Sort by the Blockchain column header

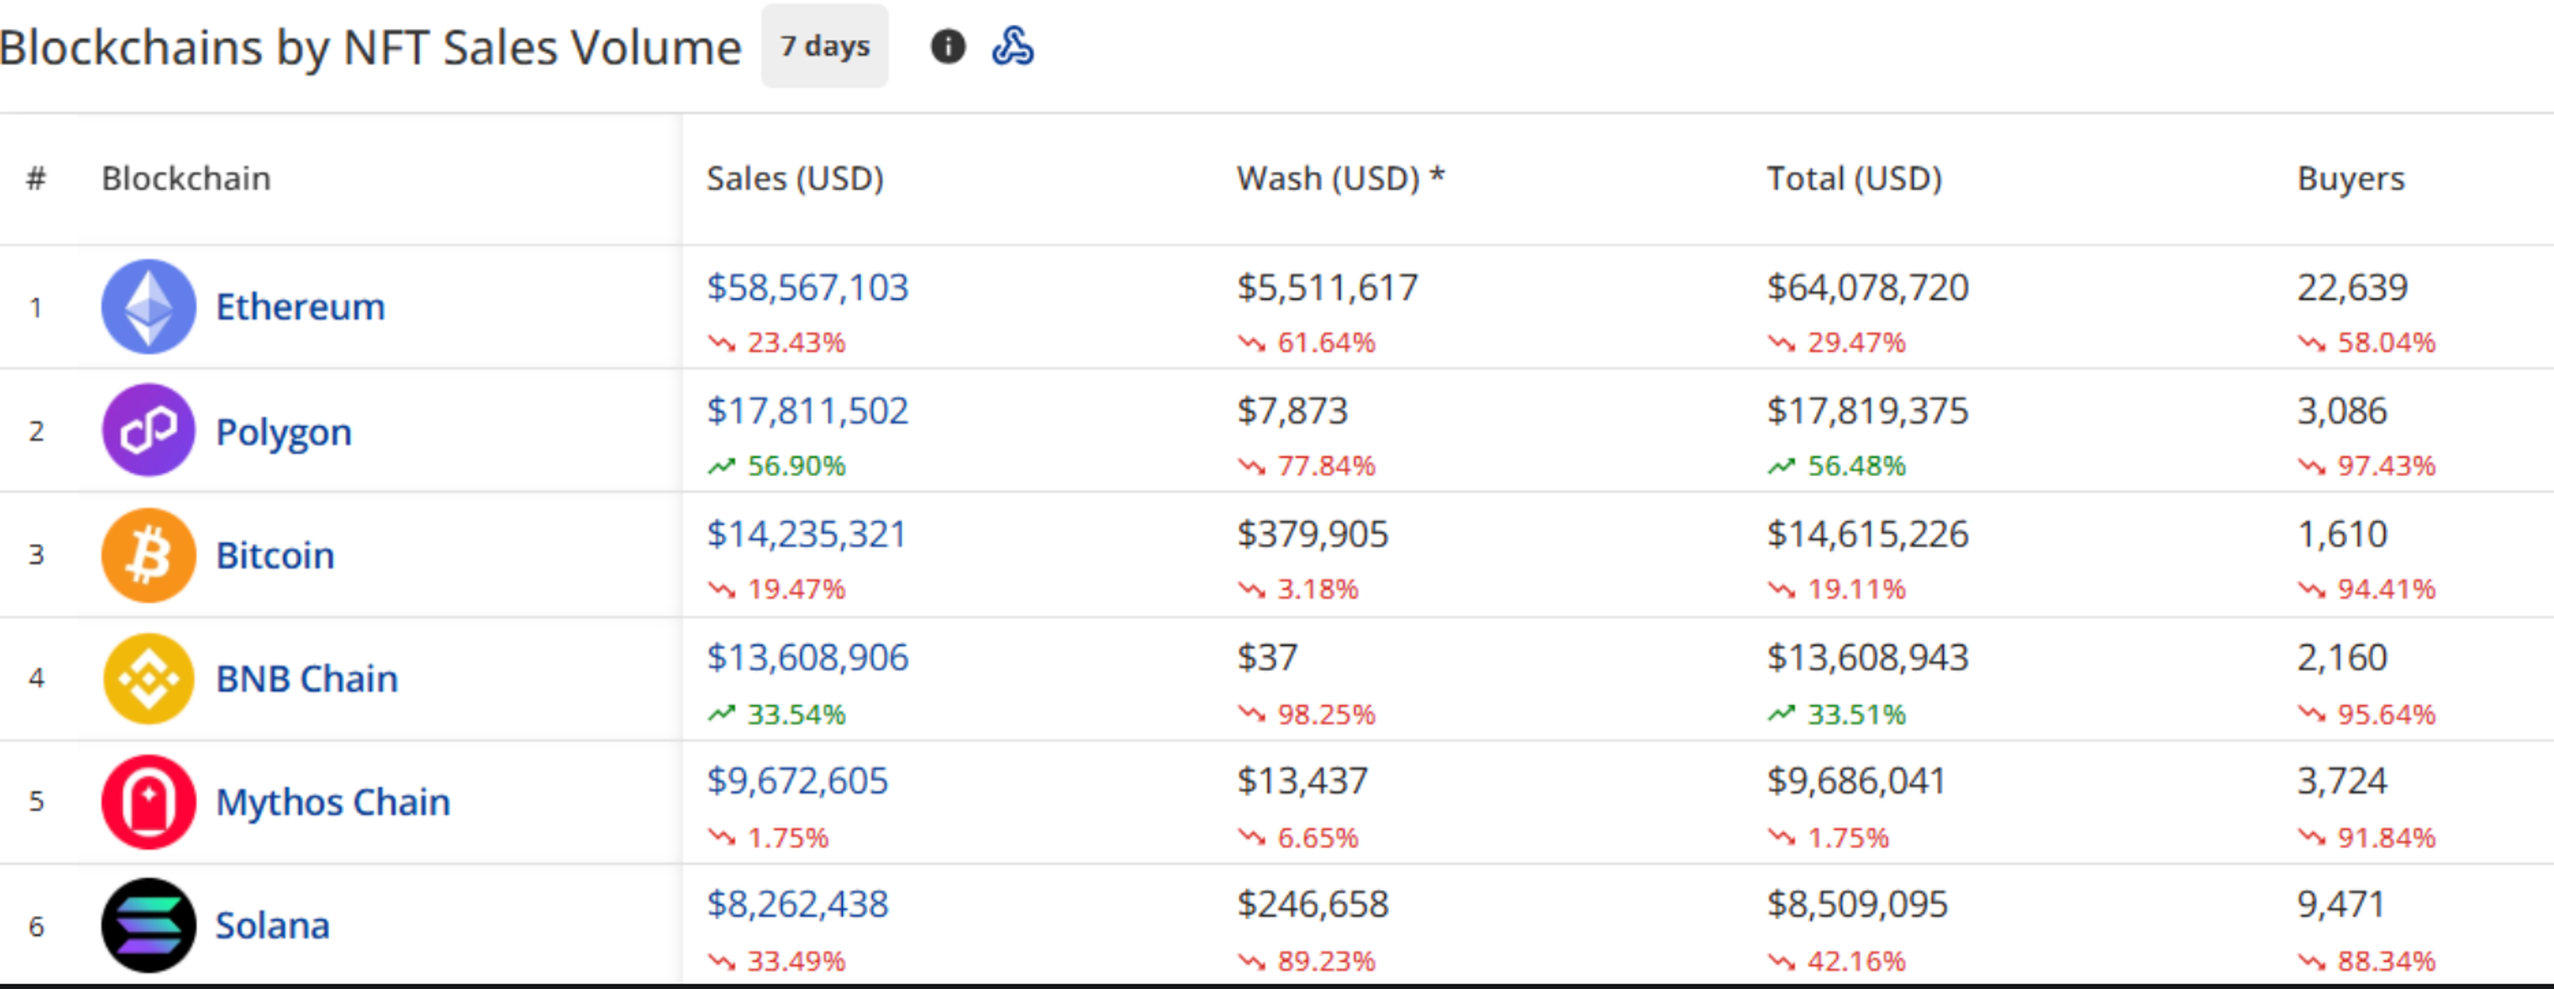tap(186, 178)
